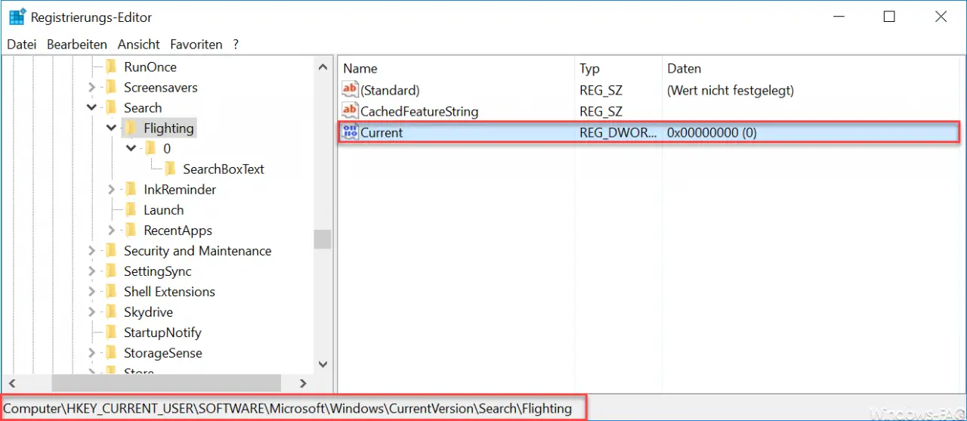
Task: Click the RunOnce folder icon
Action: [111, 67]
